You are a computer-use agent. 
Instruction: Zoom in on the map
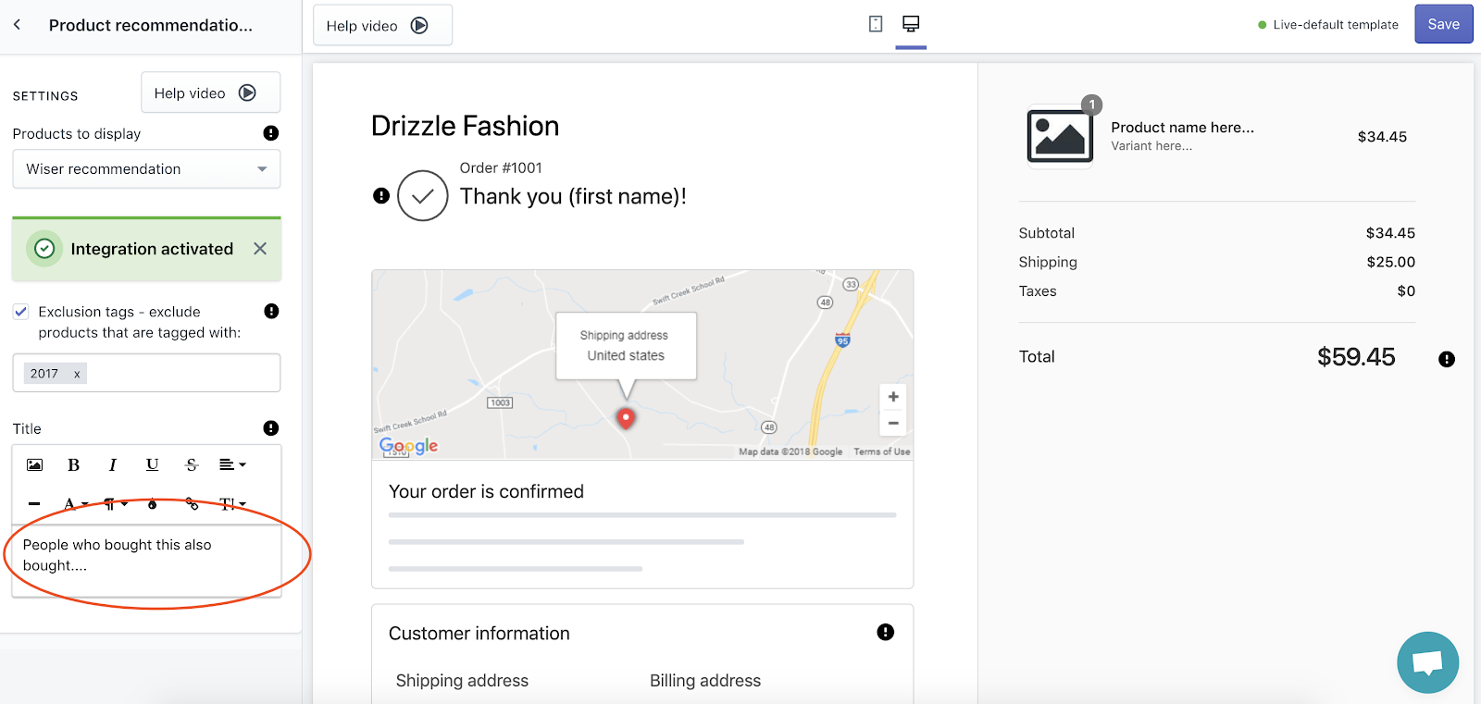point(893,397)
